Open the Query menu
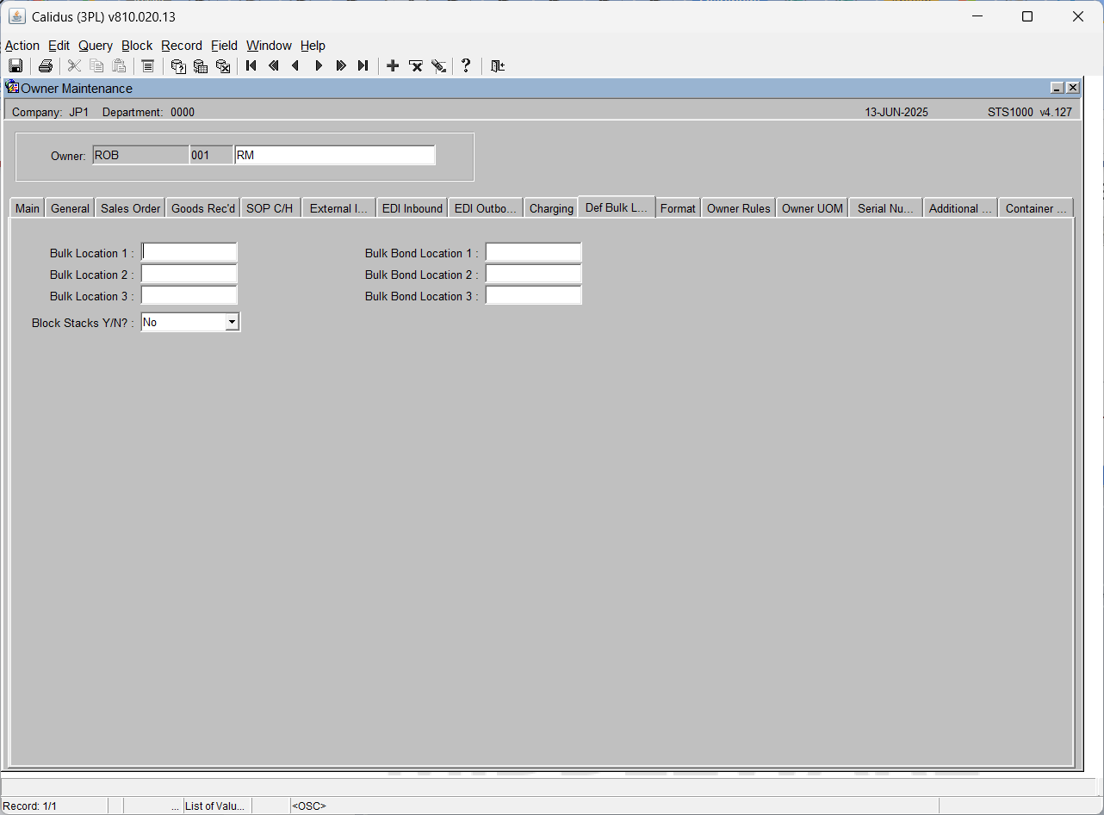This screenshot has width=1104, height=815. coord(96,46)
